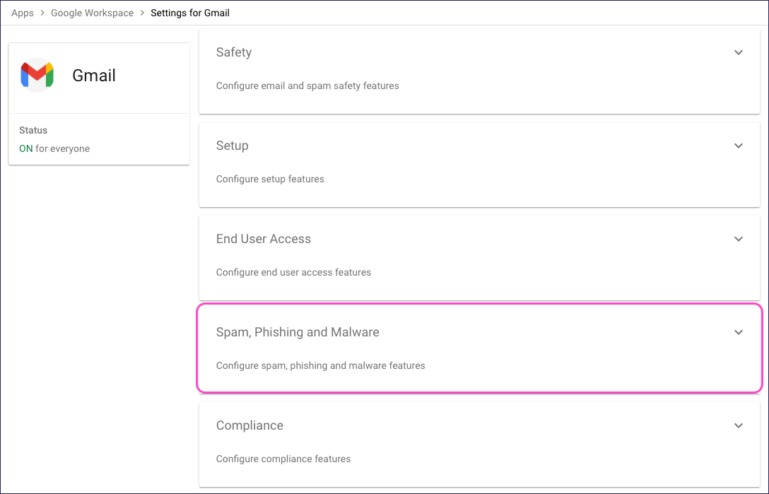Image resolution: width=769 pixels, height=494 pixels.
Task: Expand the Setup section chevron
Action: point(739,146)
